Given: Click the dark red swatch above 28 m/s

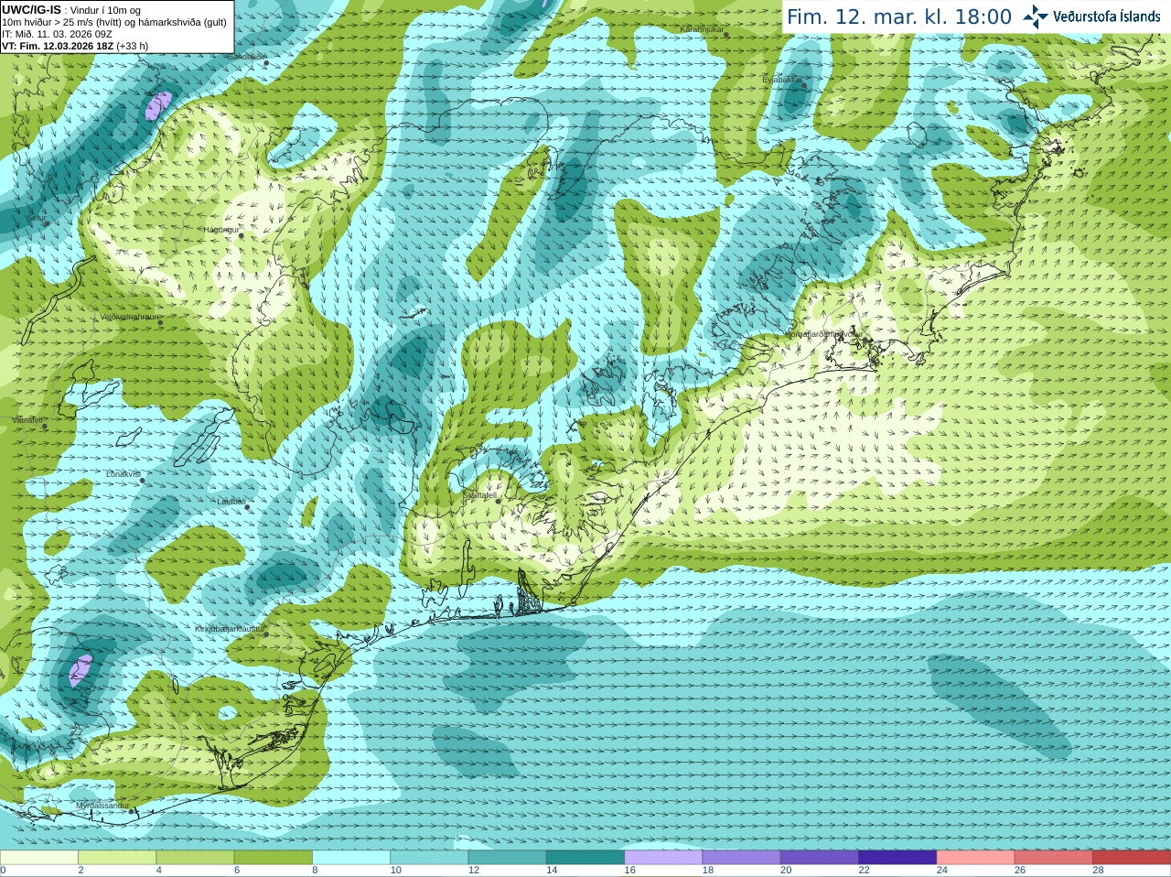Looking at the screenshot, I should point(1132,858).
